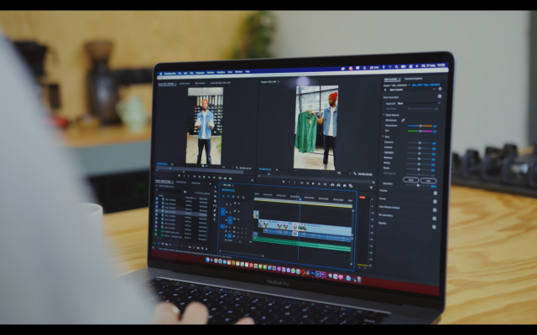This screenshot has width=537, height=335.
Task: Toggle Linked Selection in timeline
Action: 233,197
